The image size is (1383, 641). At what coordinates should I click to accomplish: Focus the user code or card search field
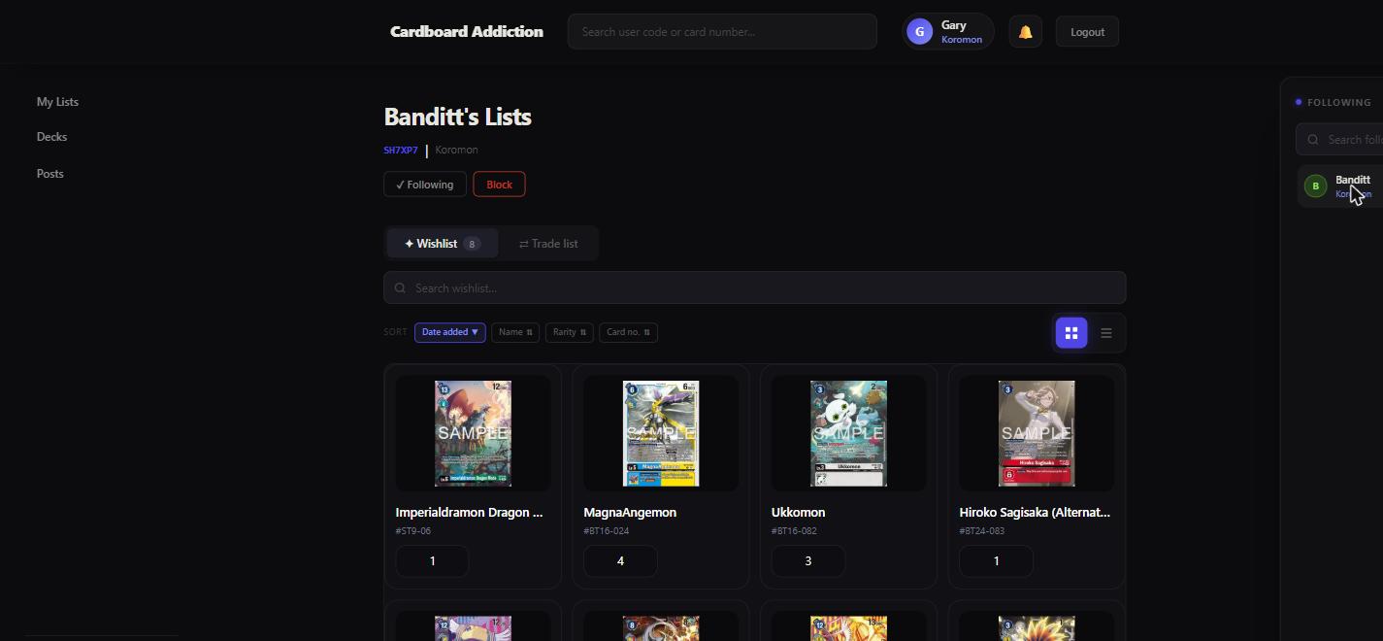coord(722,32)
